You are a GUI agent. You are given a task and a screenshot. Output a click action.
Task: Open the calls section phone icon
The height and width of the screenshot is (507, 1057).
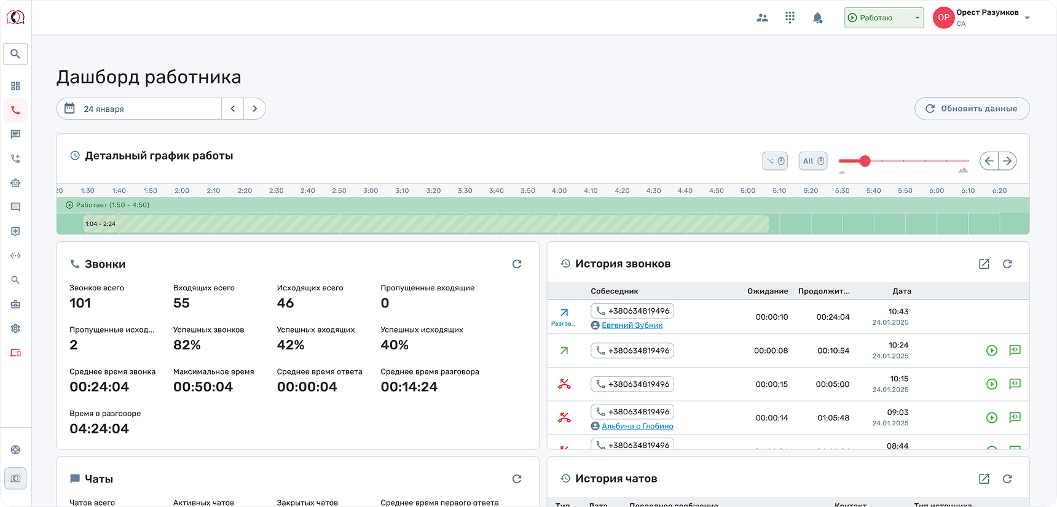coord(15,110)
